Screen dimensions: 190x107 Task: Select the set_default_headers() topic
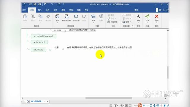click(44, 36)
